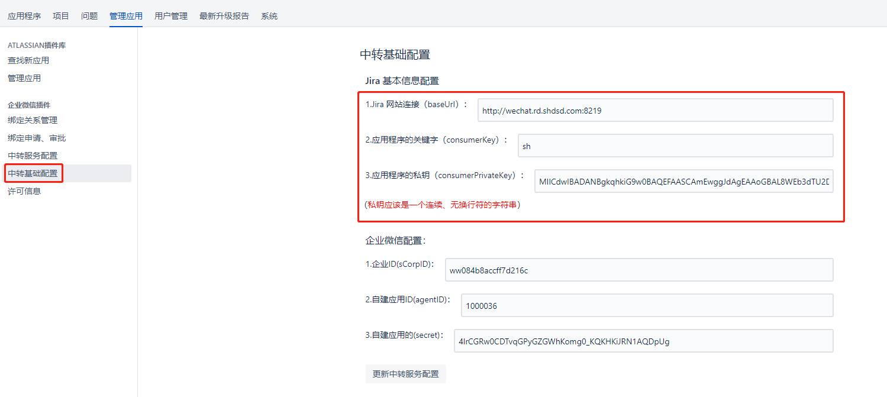Open the 问题 top menu
The width and height of the screenshot is (887, 397).
(x=89, y=16)
